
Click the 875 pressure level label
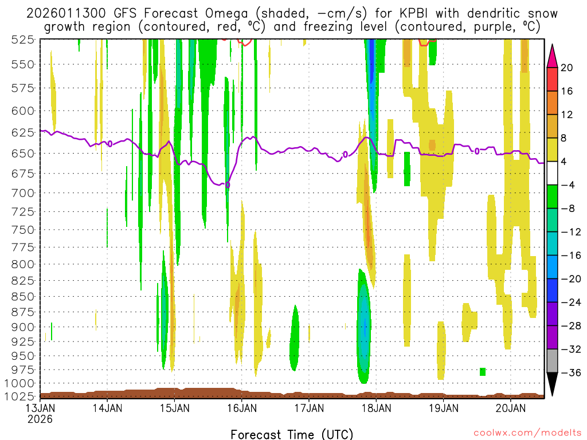click(23, 312)
